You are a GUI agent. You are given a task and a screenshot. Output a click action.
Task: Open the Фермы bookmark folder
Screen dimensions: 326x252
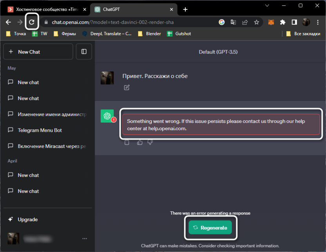click(65, 34)
